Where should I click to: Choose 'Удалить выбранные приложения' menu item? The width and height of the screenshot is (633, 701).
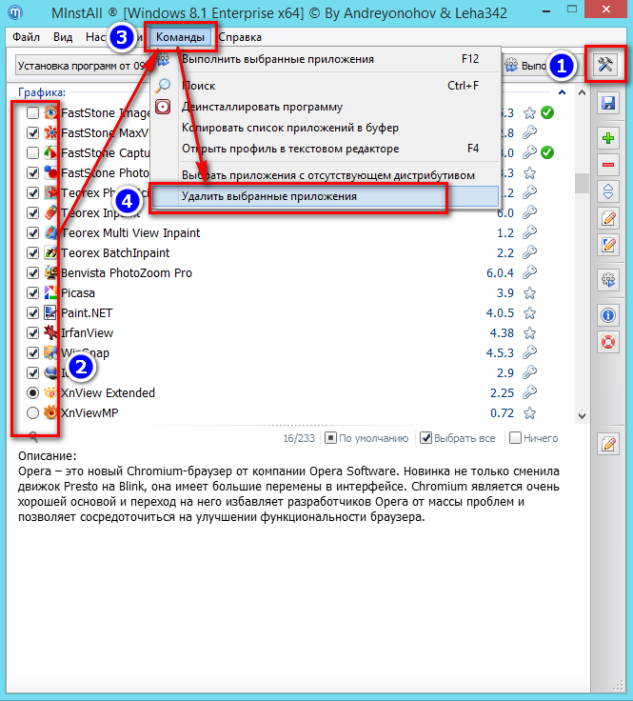(256, 196)
